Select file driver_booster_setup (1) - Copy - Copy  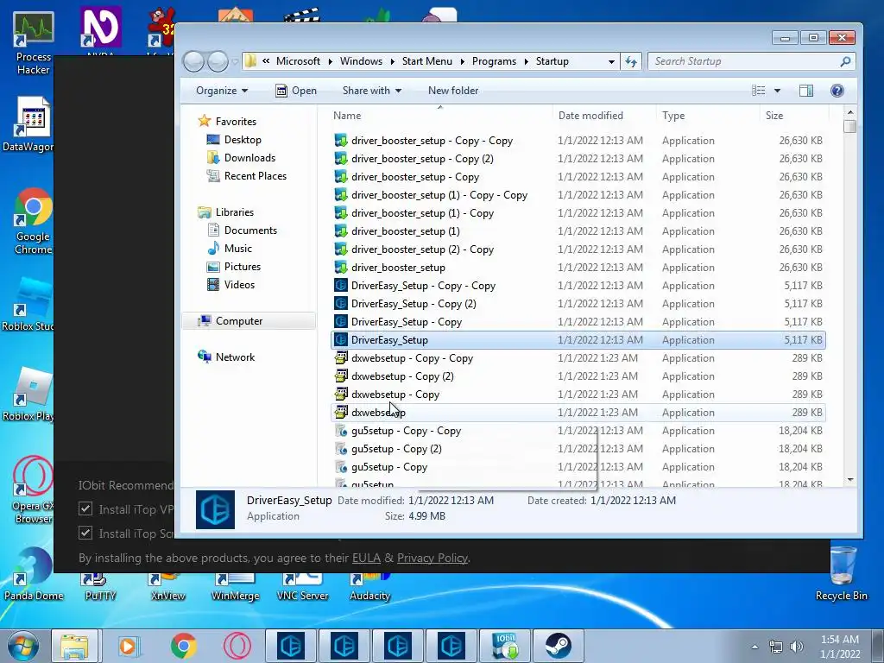(578, 195)
